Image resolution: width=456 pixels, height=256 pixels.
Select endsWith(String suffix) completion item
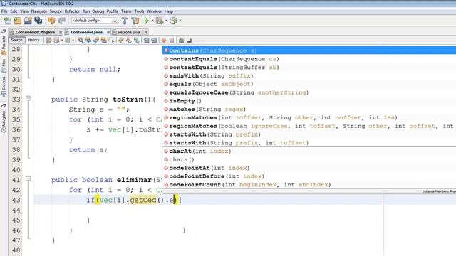pyautogui.click(x=309, y=76)
